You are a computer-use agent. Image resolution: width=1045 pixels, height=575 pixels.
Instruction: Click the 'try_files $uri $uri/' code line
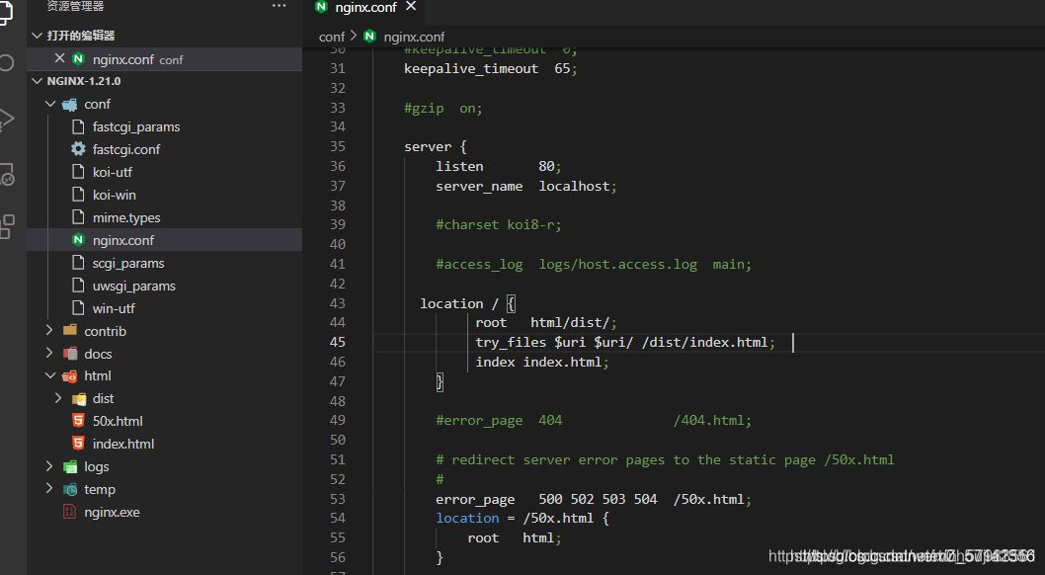click(625, 342)
